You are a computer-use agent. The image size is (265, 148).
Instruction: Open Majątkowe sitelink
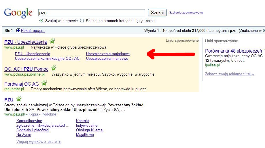tap(85, 134)
